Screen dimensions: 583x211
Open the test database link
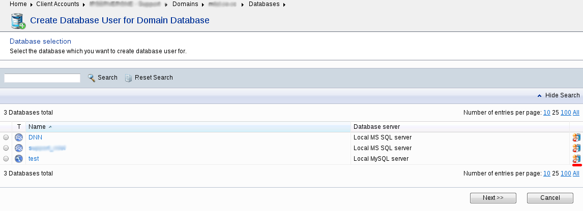click(34, 159)
